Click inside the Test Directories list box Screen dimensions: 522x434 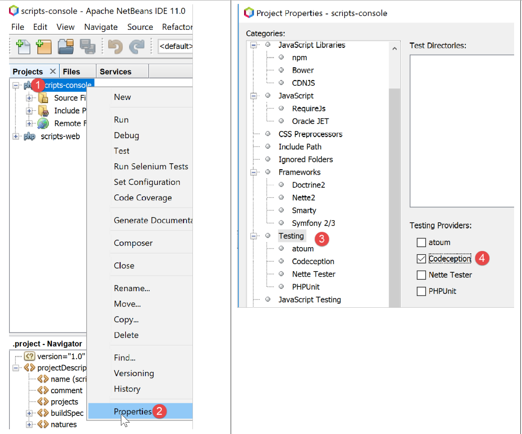tap(461, 131)
